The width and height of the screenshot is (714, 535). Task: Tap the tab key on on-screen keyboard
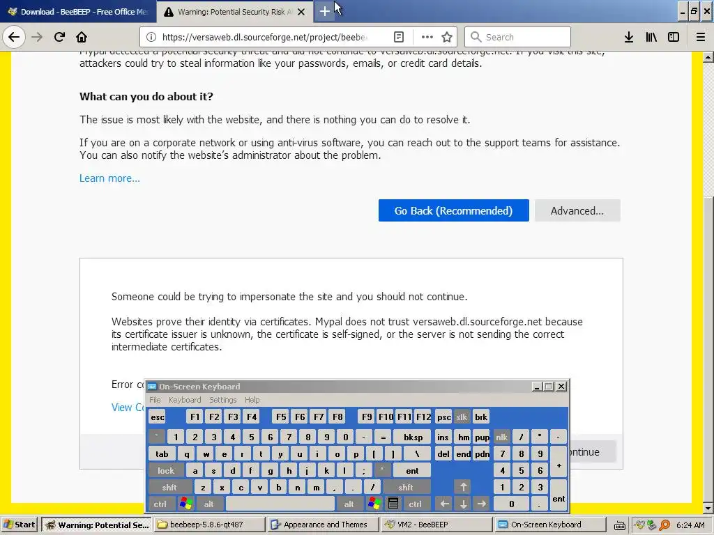click(x=162, y=454)
